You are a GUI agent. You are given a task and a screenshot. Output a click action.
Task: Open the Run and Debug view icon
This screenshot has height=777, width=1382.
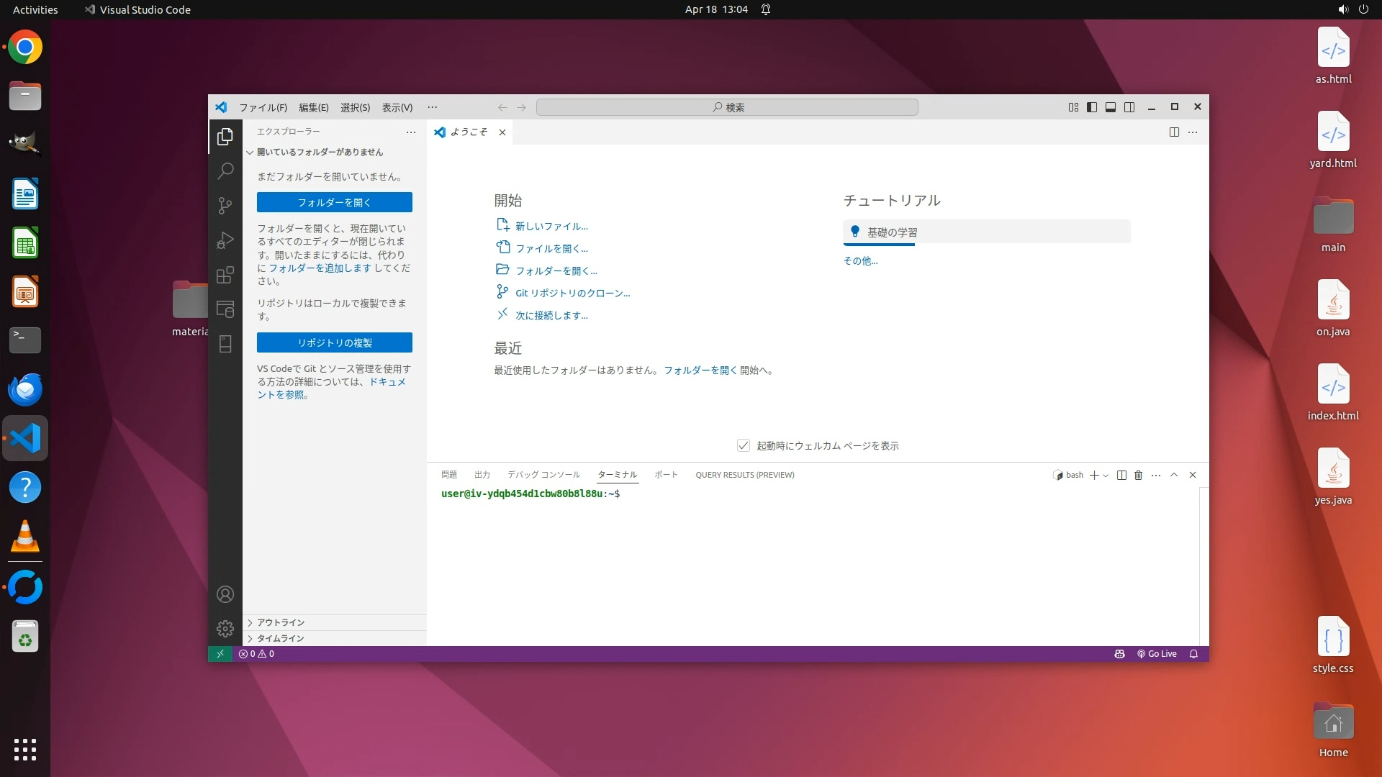click(225, 240)
